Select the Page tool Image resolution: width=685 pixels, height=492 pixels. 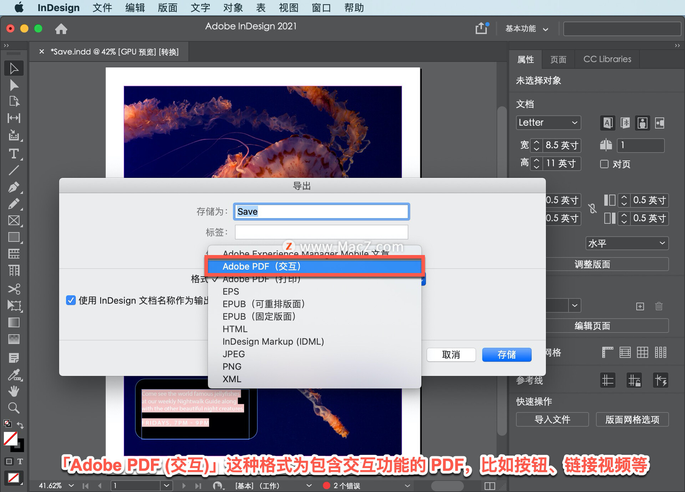click(x=14, y=102)
